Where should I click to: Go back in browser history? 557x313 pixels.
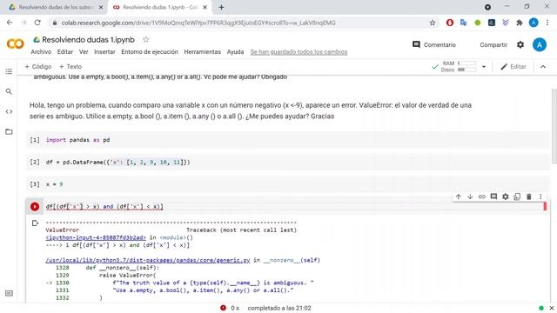pos(10,23)
